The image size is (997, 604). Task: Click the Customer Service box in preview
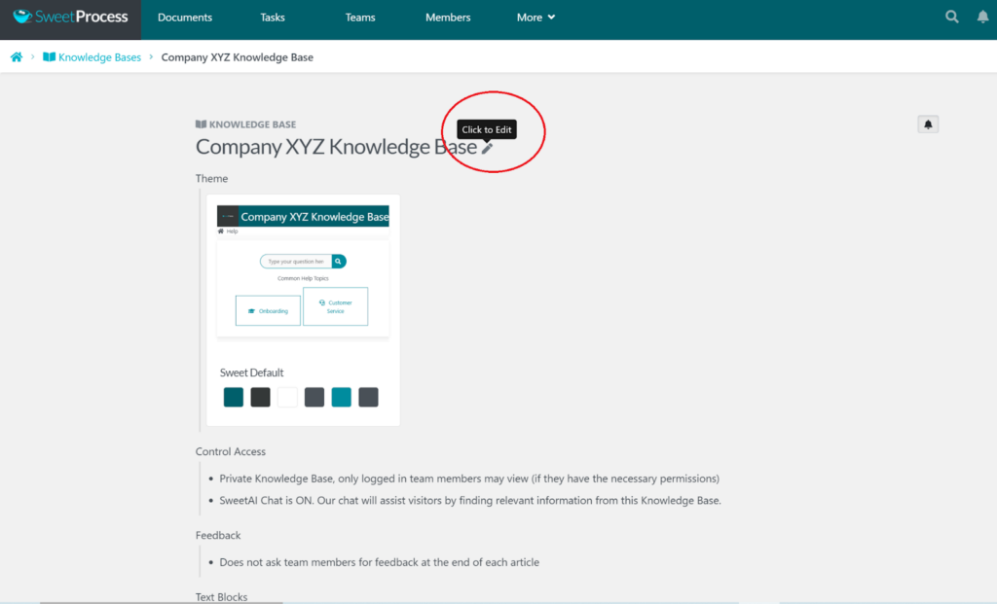(x=335, y=306)
